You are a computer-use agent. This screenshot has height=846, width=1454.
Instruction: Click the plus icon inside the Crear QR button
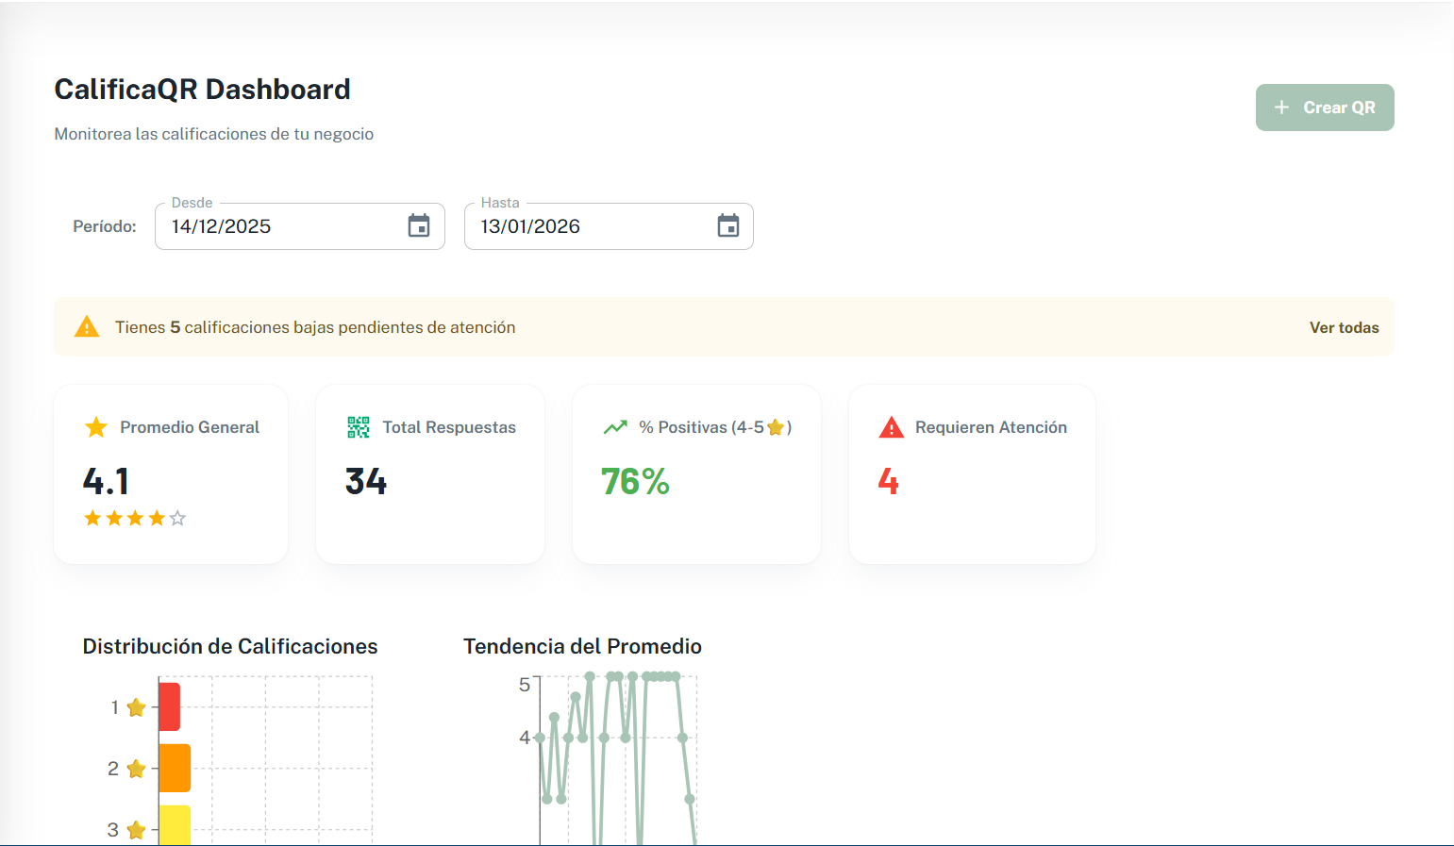tap(1281, 107)
